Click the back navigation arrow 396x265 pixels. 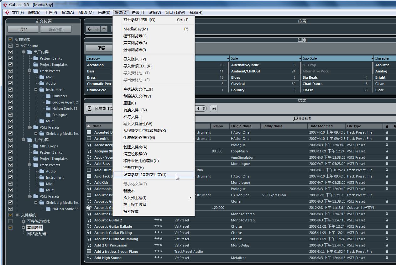pos(90,29)
